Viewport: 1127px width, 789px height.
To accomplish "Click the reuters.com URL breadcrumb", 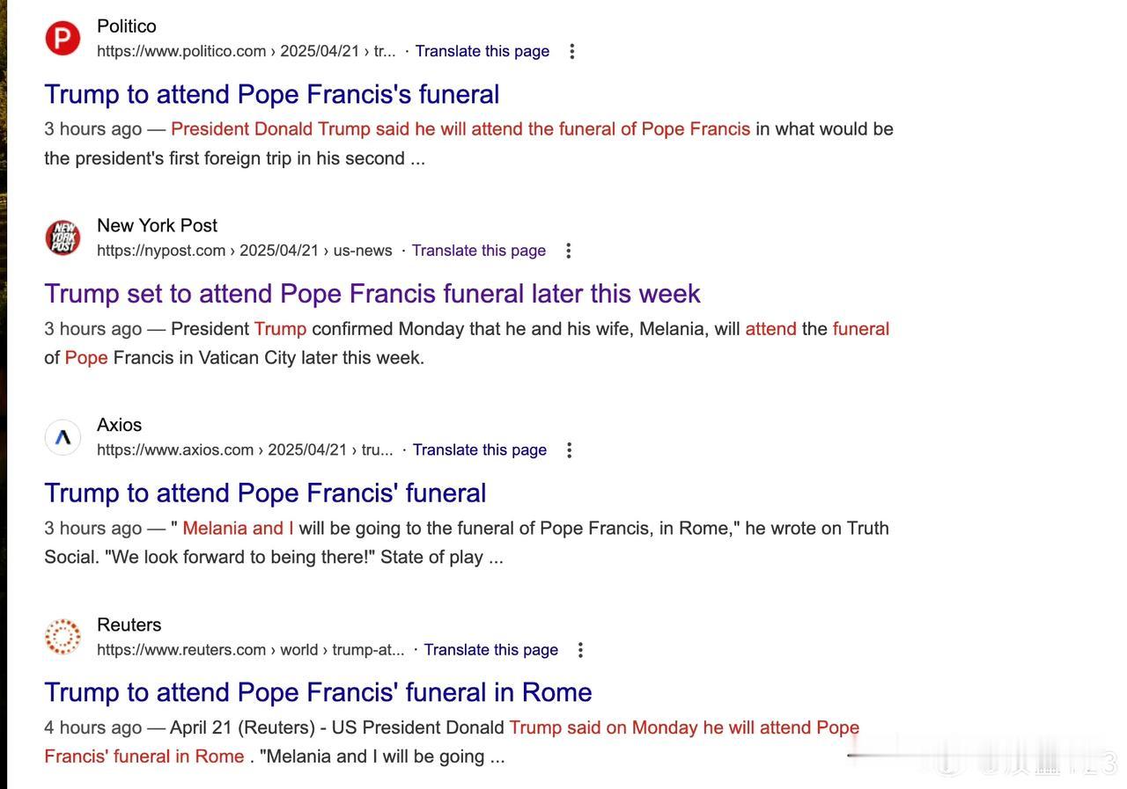I will (x=251, y=650).
